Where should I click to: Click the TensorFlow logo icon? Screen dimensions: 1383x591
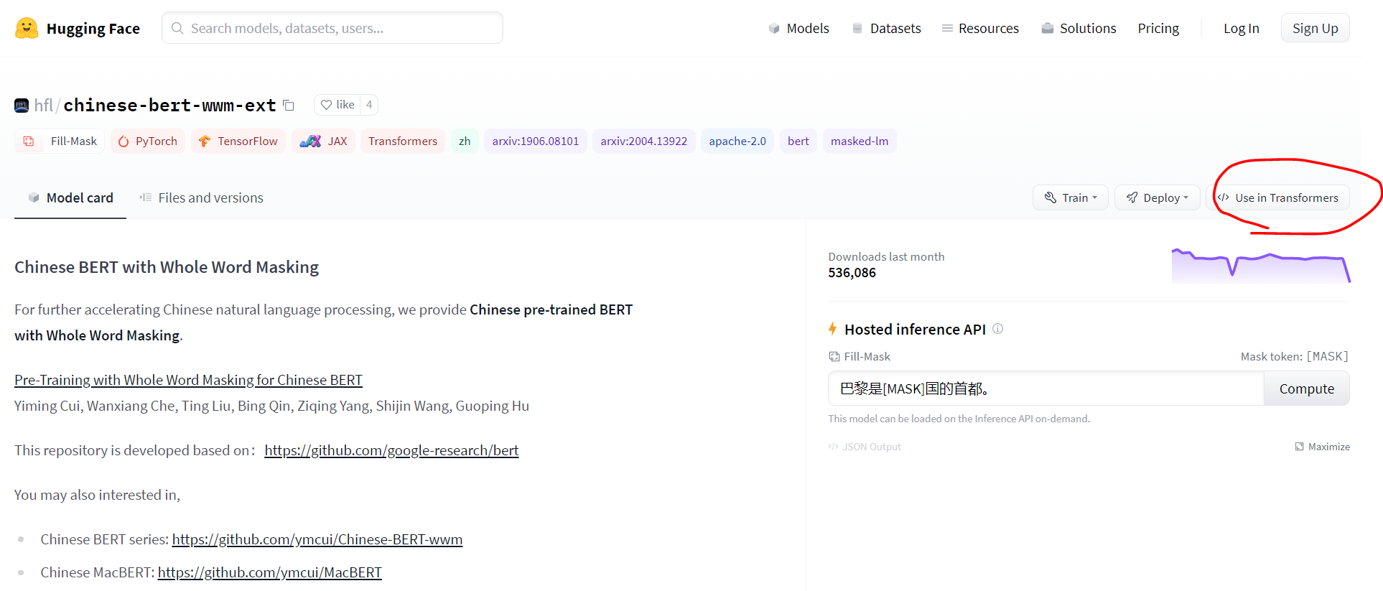click(205, 141)
